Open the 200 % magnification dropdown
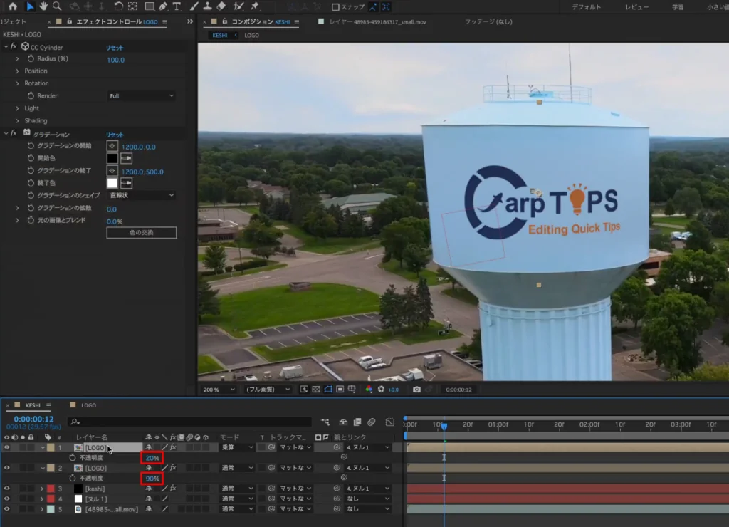The image size is (729, 527). 219,390
